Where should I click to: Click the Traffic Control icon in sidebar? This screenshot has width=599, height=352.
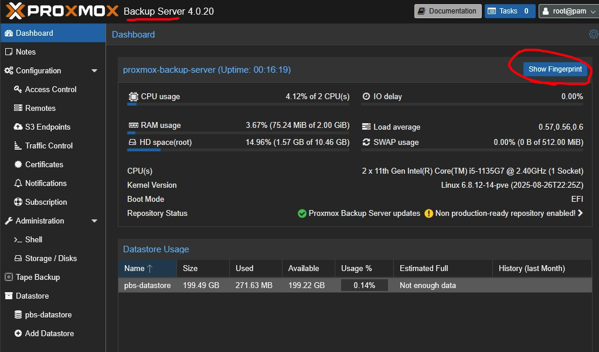tap(18, 146)
